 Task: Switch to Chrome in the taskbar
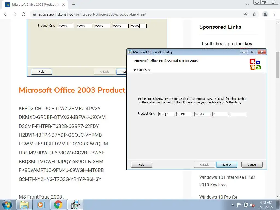(x=58, y=205)
